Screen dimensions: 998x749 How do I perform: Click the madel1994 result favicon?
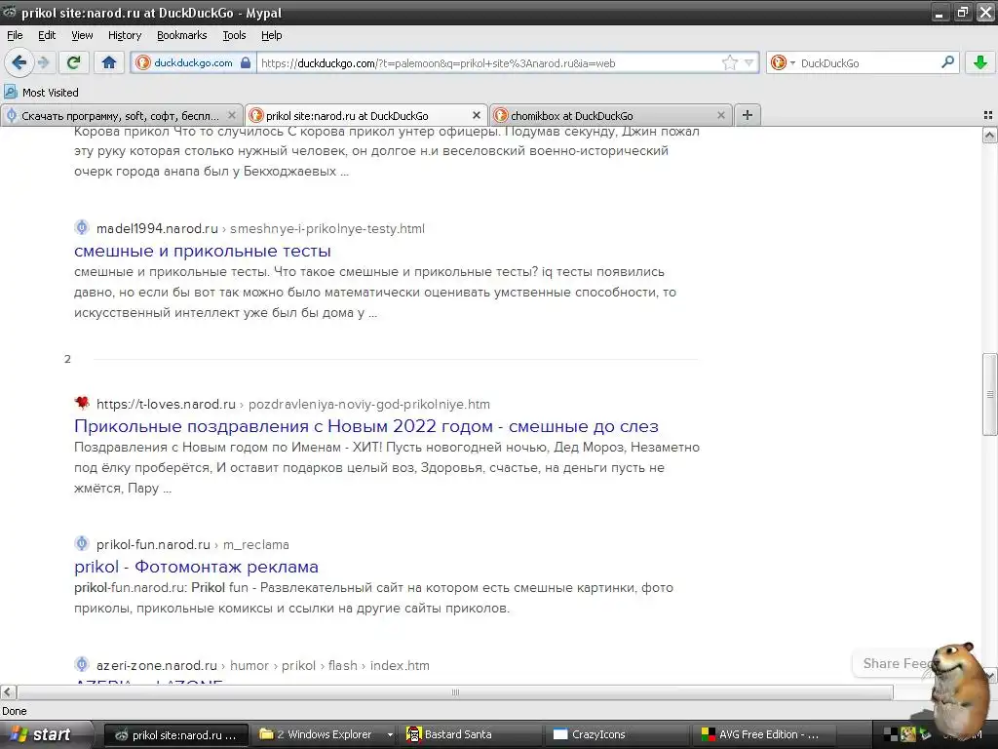(82, 227)
